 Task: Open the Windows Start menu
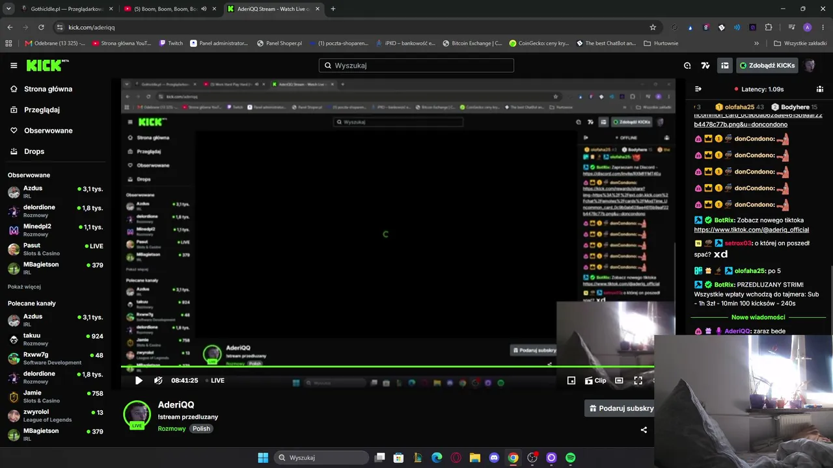[x=263, y=458]
